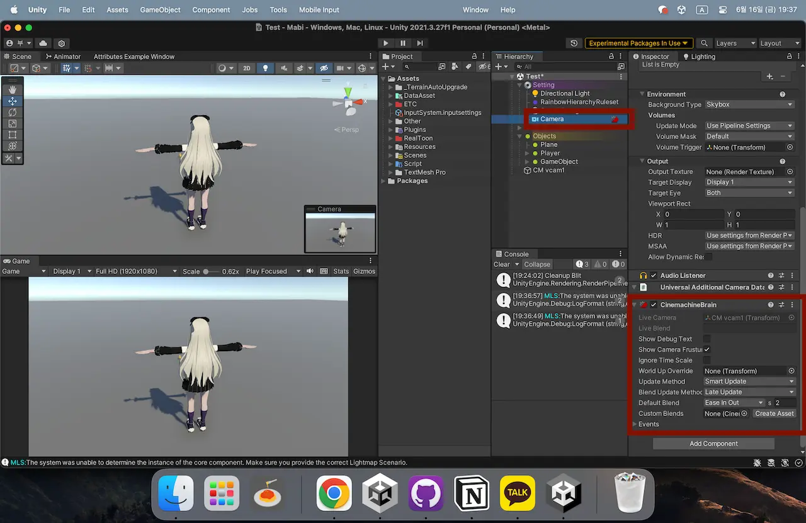
Task: Switch to the Lighting tab
Action: click(x=699, y=56)
